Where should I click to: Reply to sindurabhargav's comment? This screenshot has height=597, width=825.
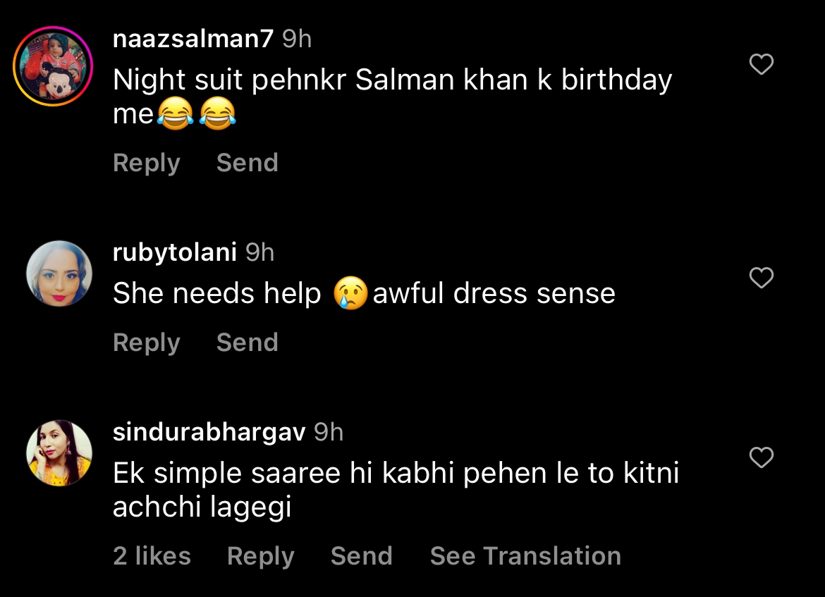coord(260,556)
